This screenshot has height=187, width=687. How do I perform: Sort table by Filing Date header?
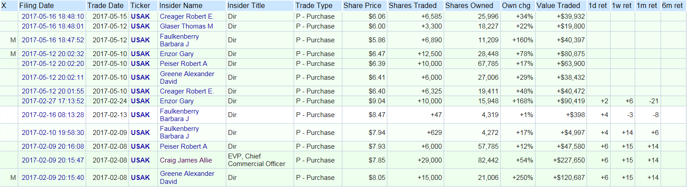coord(37,6)
